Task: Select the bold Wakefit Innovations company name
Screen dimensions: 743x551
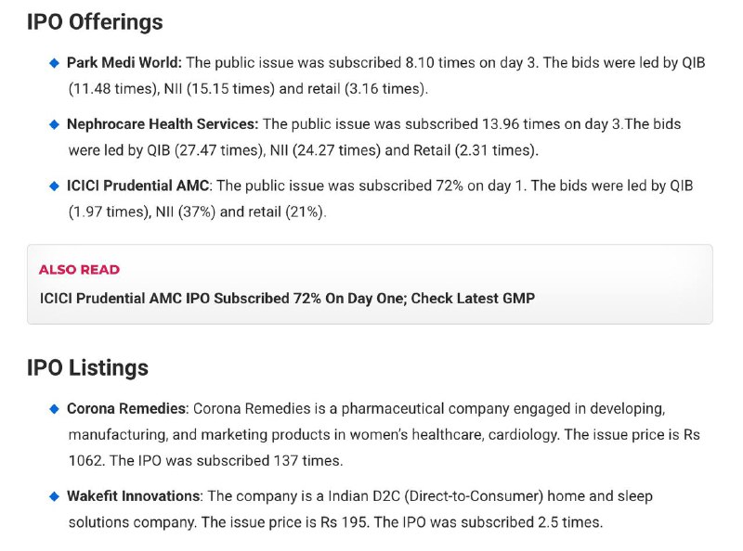Action: [133, 496]
